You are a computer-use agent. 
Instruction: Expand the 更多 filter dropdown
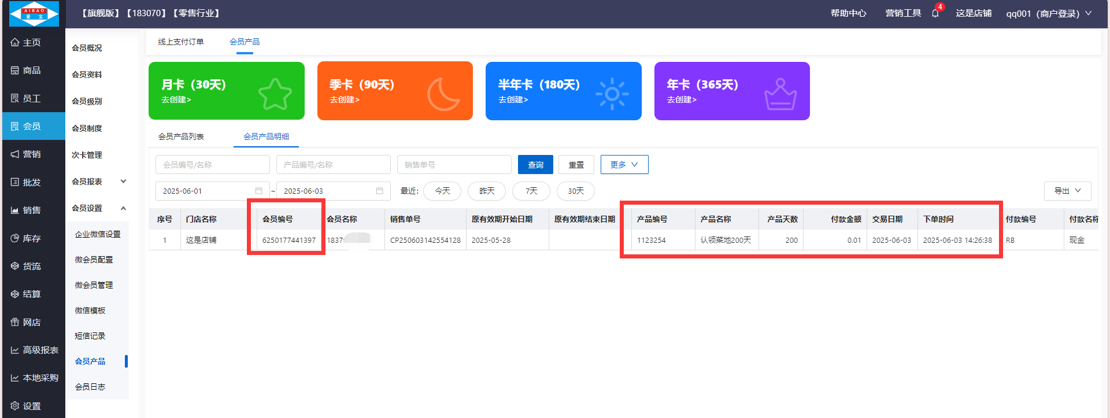(x=624, y=165)
